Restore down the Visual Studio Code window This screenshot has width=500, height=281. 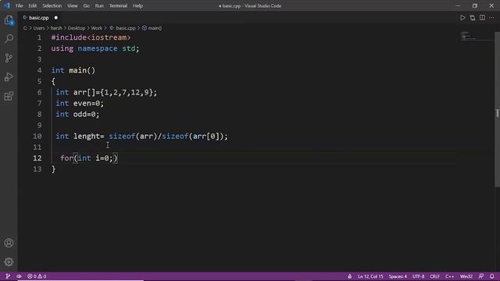475,5
